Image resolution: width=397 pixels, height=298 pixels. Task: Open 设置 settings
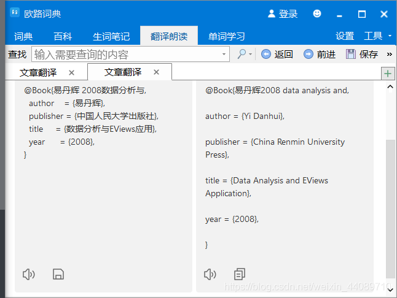345,36
